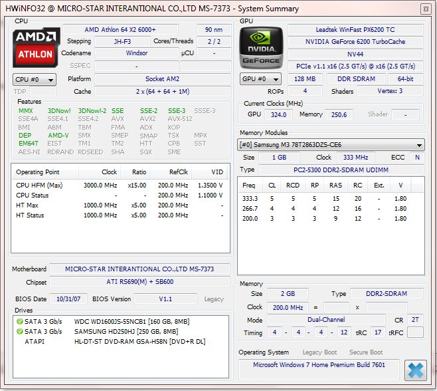The image size is (437, 391).
Task: Click the VID column header
Action: tap(209, 172)
